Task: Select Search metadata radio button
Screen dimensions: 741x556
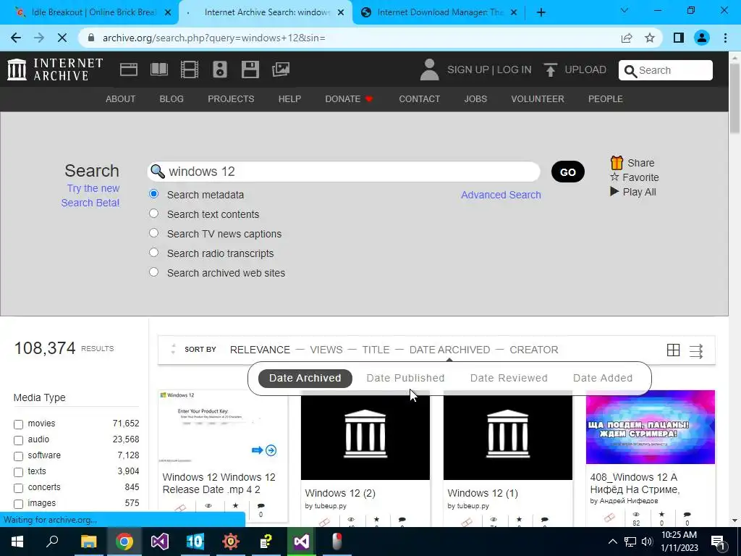Action: [153, 194]
